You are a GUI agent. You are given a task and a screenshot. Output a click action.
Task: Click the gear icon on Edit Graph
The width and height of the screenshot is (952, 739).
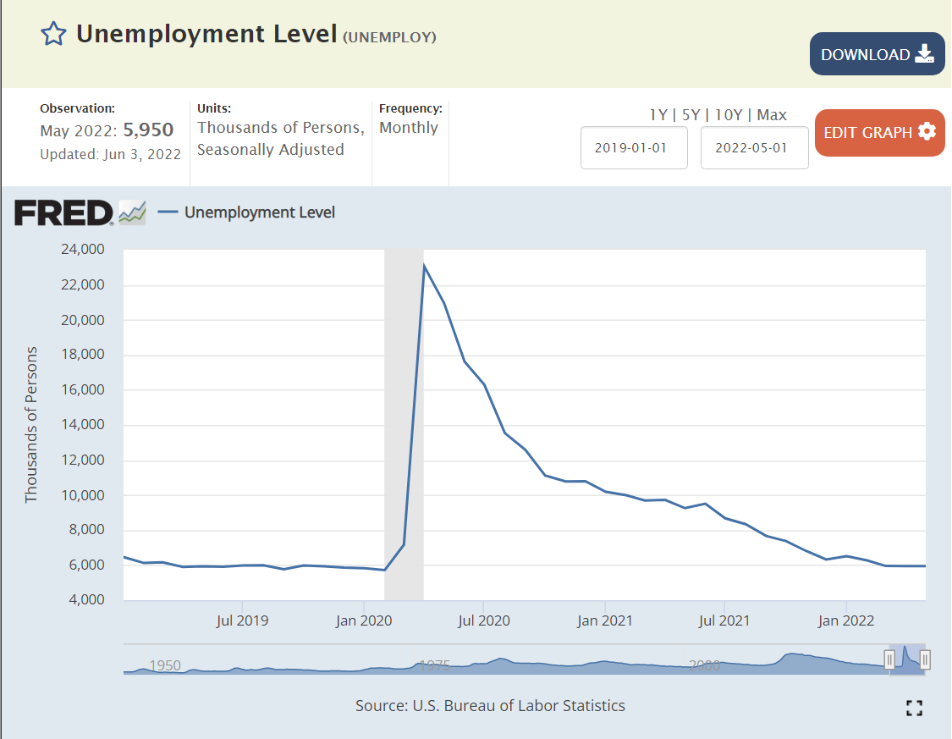click(927, 132)
